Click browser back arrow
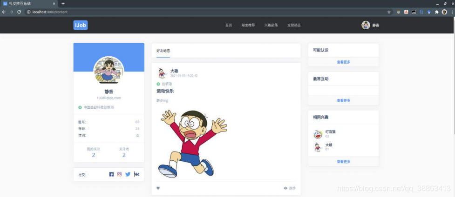Screen dimensions: 455x197 [4, 12]
